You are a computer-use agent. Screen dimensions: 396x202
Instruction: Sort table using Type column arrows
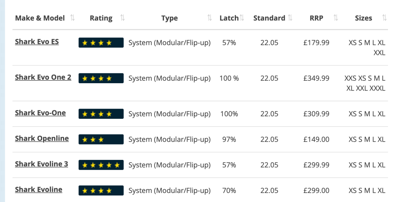[x=209, y=18]
